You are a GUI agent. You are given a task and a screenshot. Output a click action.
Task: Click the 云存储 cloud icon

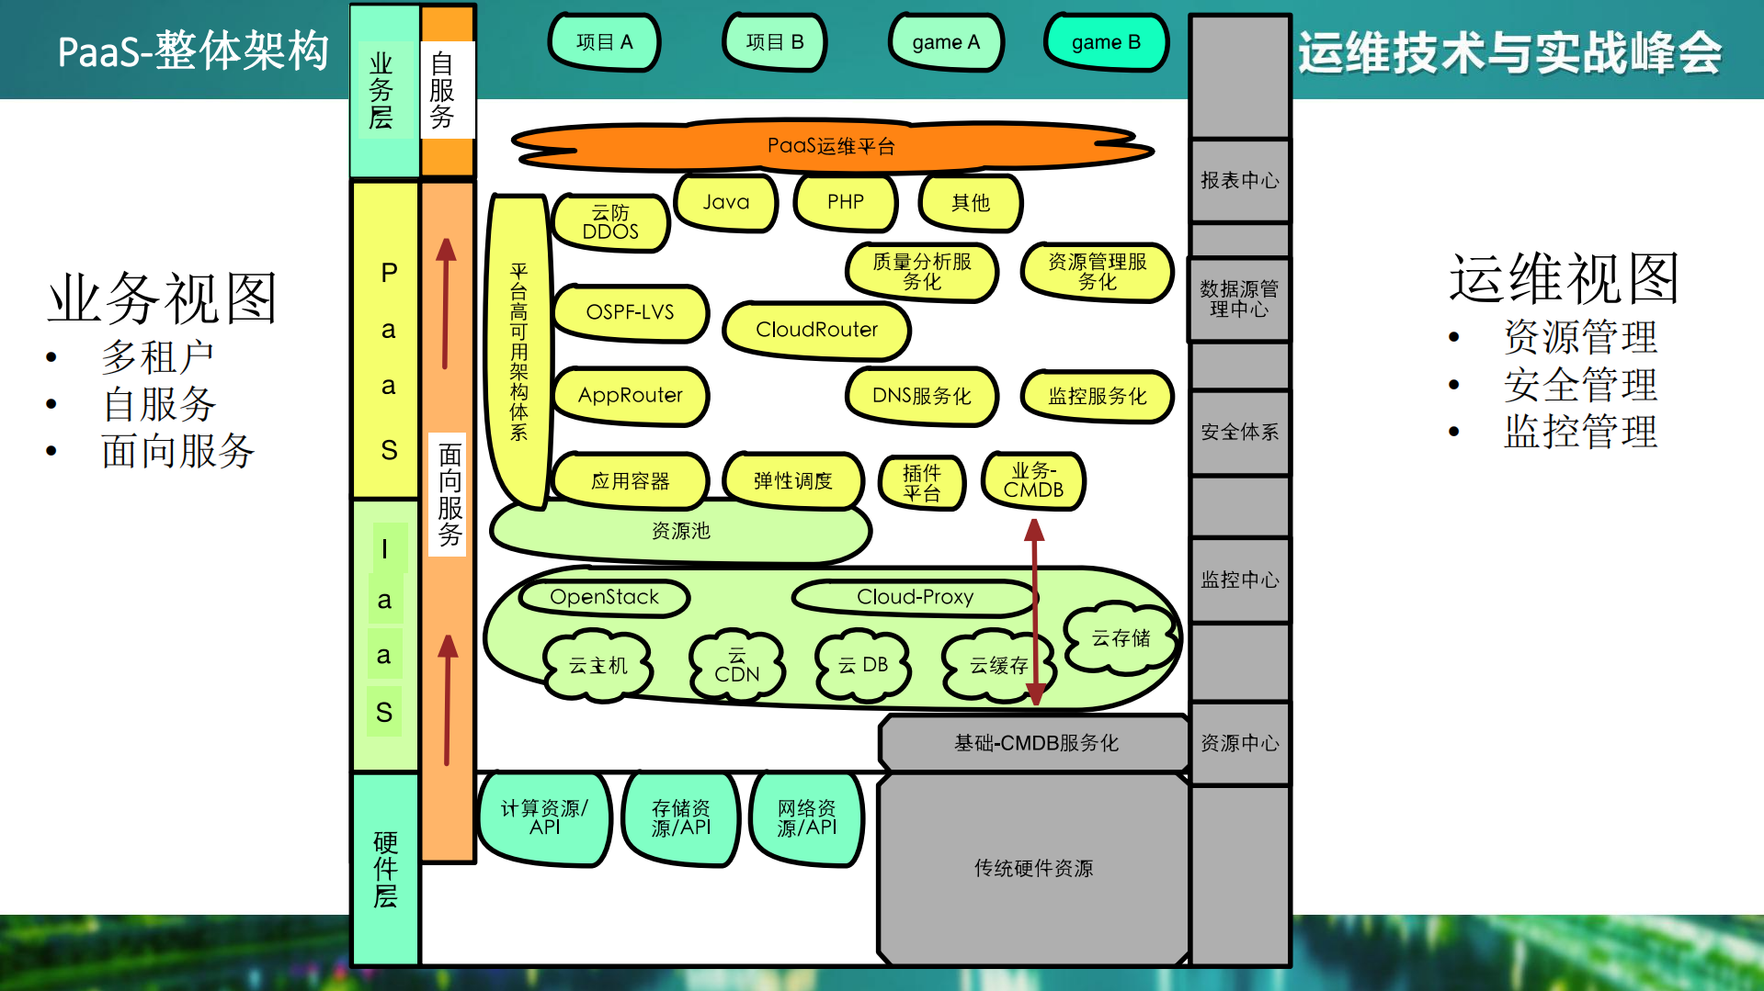click(x=1121, y=640)
